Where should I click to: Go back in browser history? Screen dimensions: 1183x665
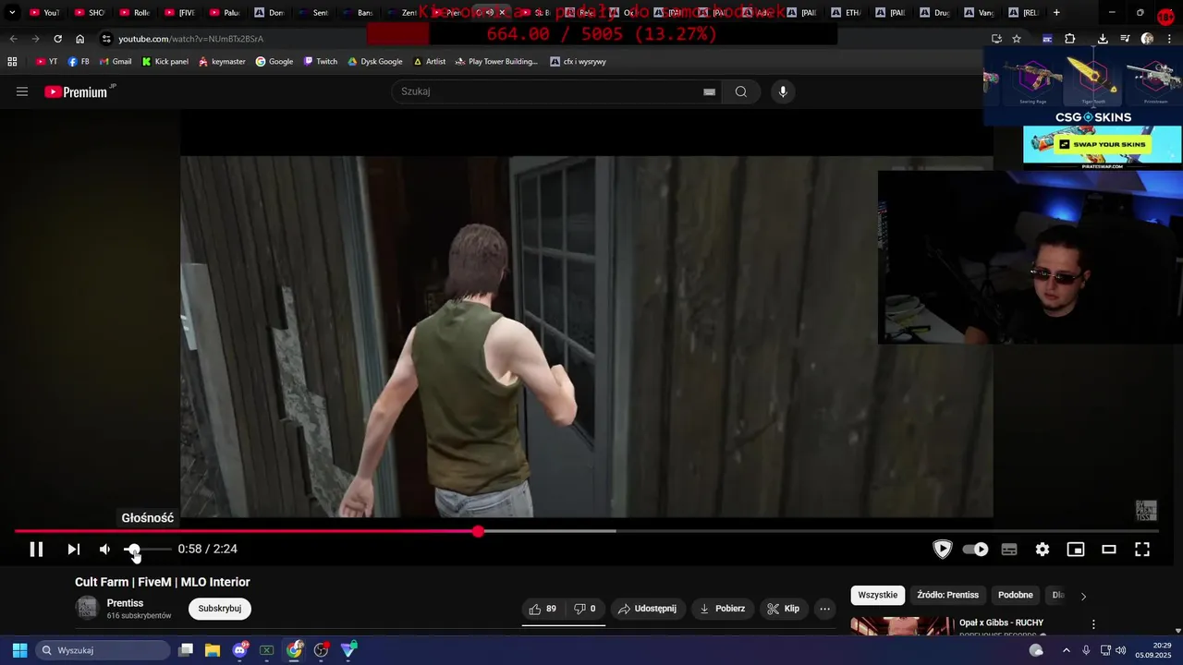click(13, 39)
